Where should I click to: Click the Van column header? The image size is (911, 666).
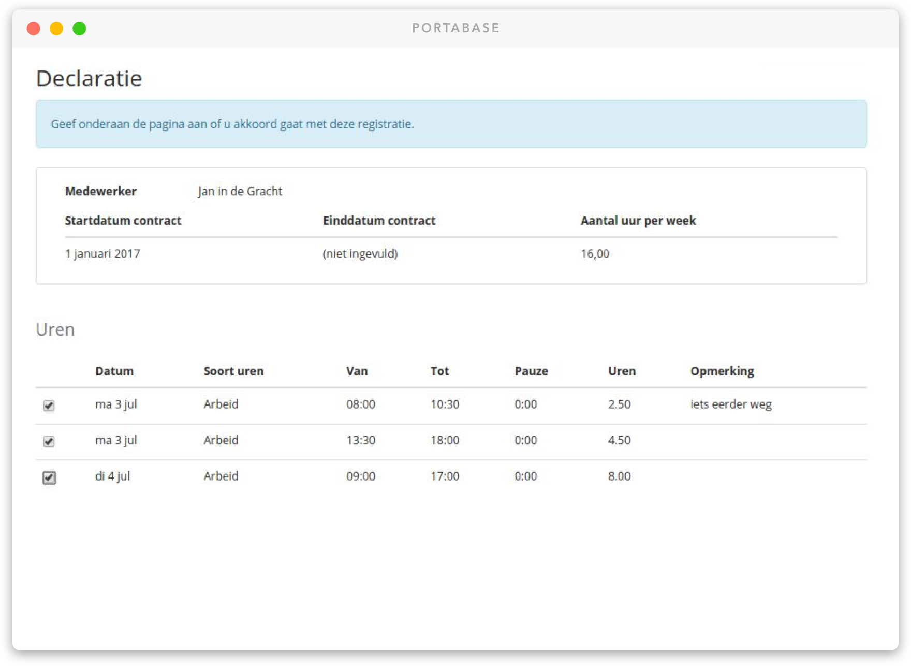(x=357, y=371)
